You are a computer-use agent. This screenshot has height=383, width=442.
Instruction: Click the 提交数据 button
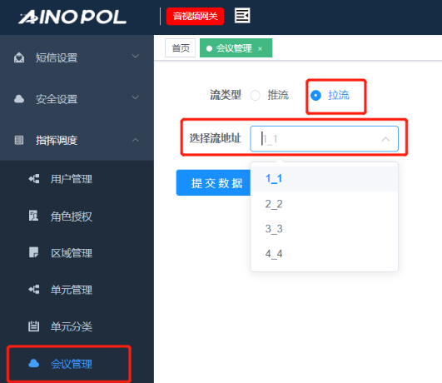[213, 182]
